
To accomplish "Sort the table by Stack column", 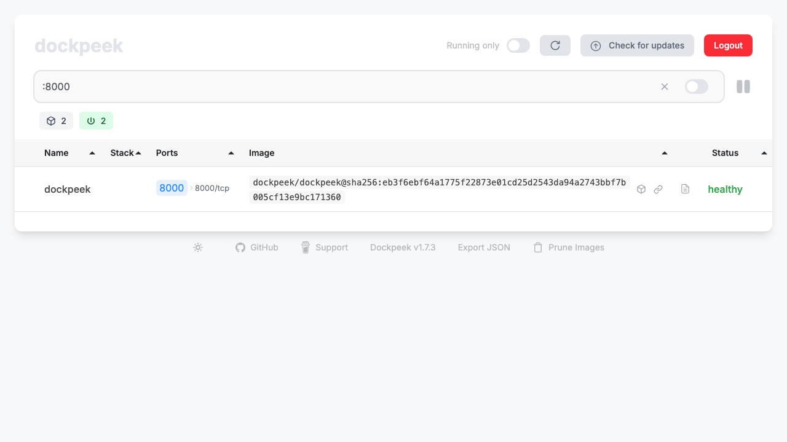I will point(125,153).
